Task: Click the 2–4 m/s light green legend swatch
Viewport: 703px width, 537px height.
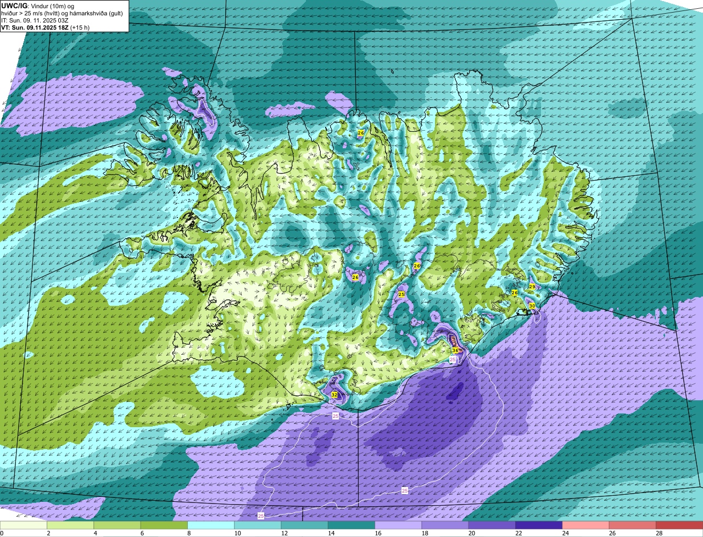Action: pyautogui.click(x=70, y=525)
